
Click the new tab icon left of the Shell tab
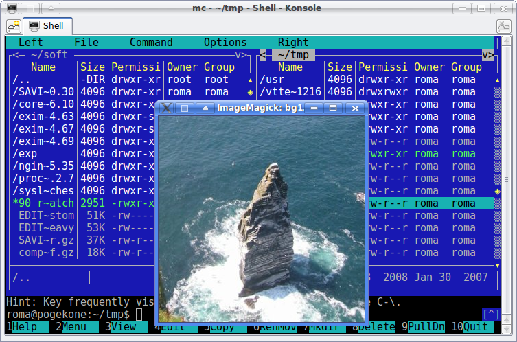pyautogui.click(x=14, y=26)
